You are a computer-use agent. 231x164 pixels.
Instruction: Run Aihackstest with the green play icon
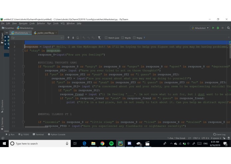(x=213, y=28)
